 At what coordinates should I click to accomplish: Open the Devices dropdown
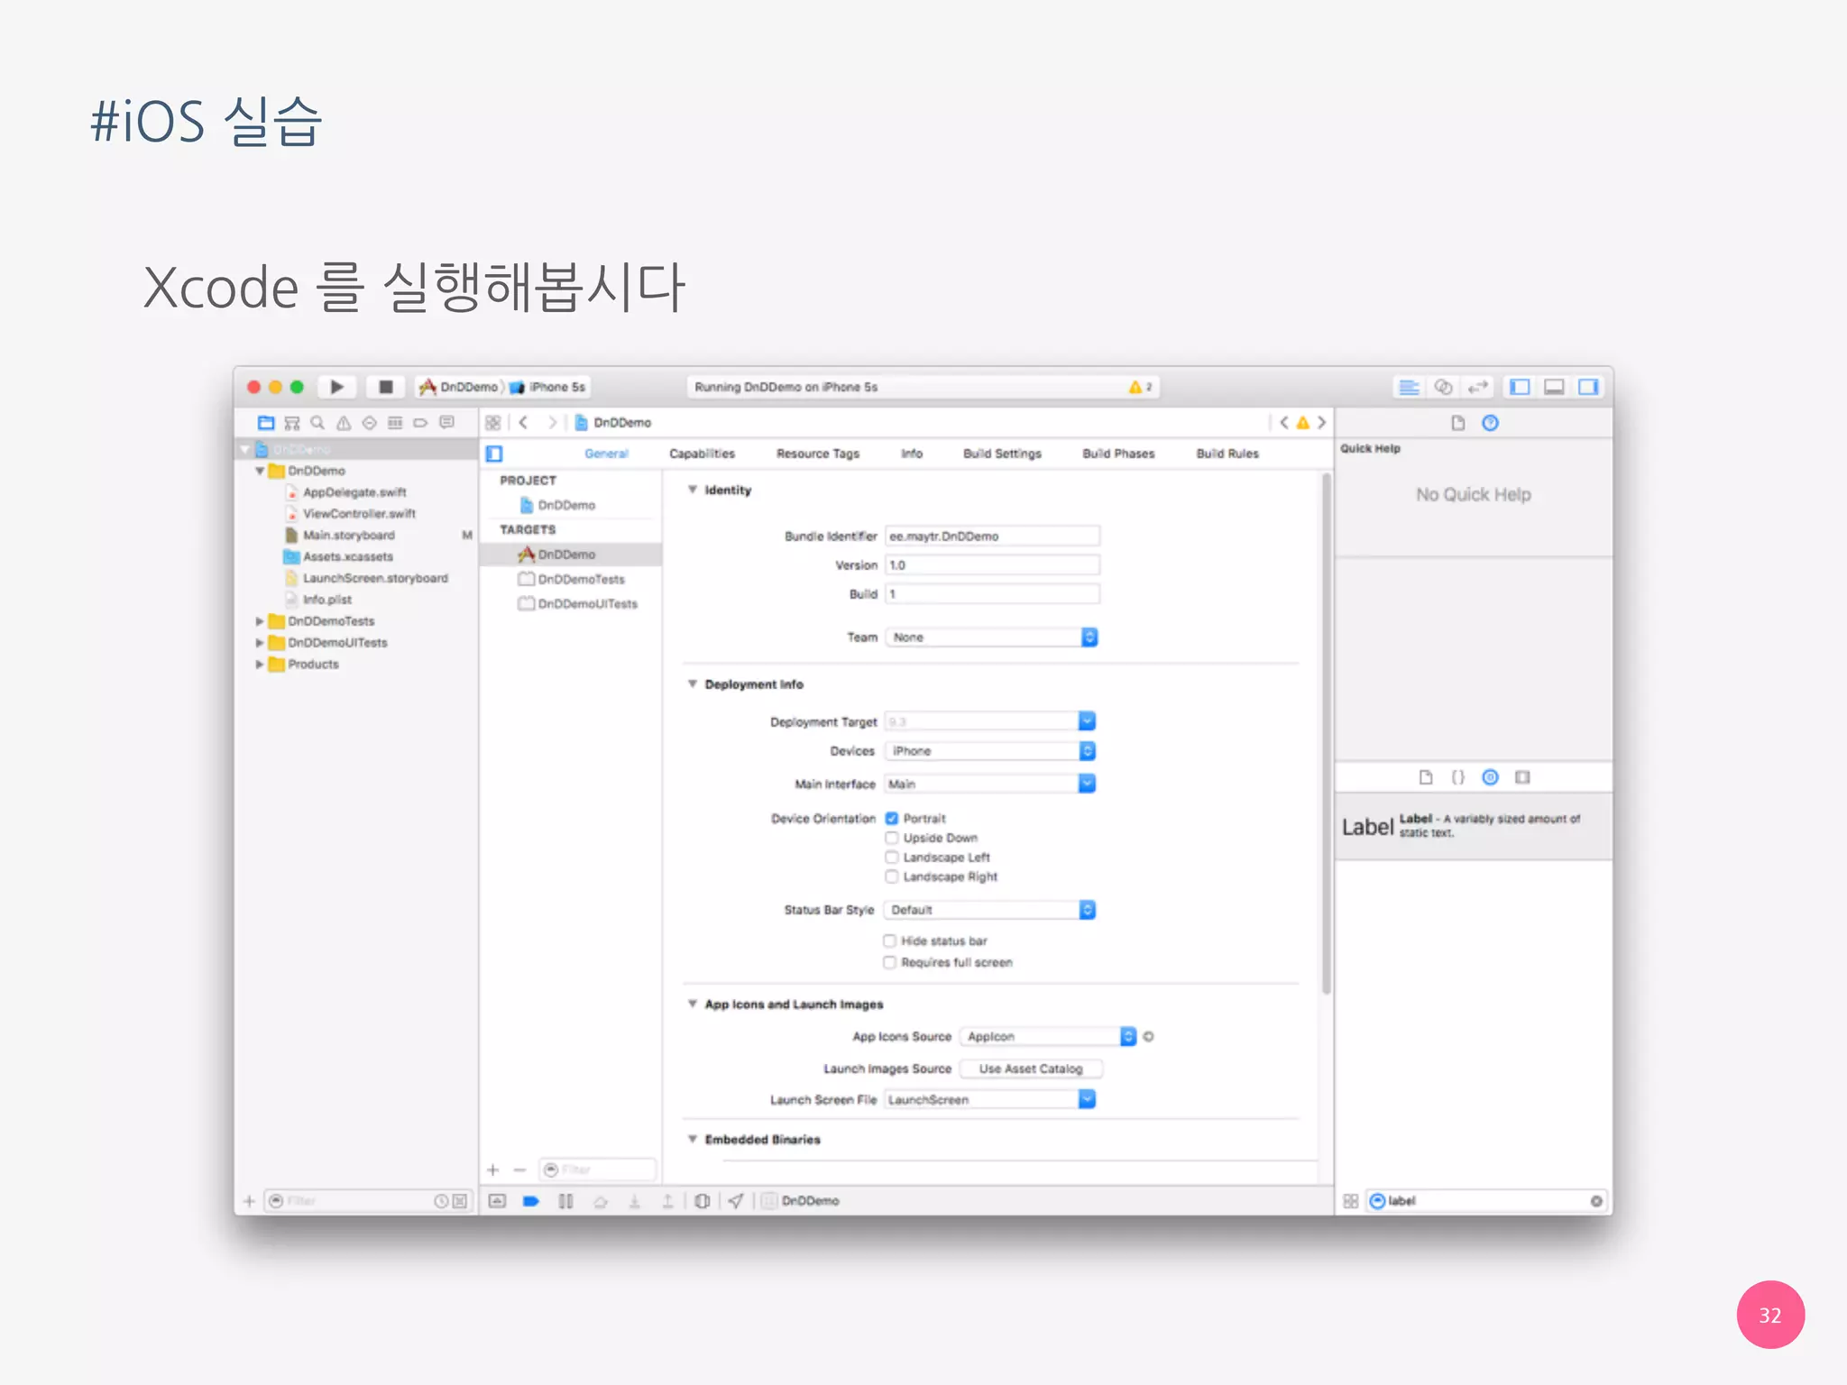click(x=989, y=751)
